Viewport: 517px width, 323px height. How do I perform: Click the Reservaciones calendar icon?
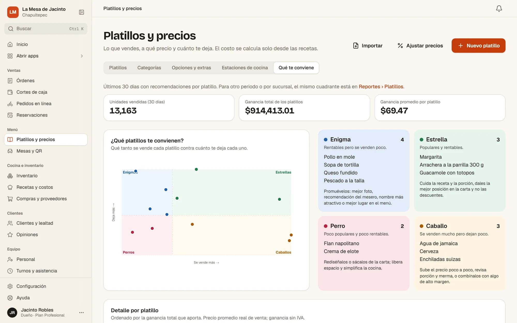point(10,115)
